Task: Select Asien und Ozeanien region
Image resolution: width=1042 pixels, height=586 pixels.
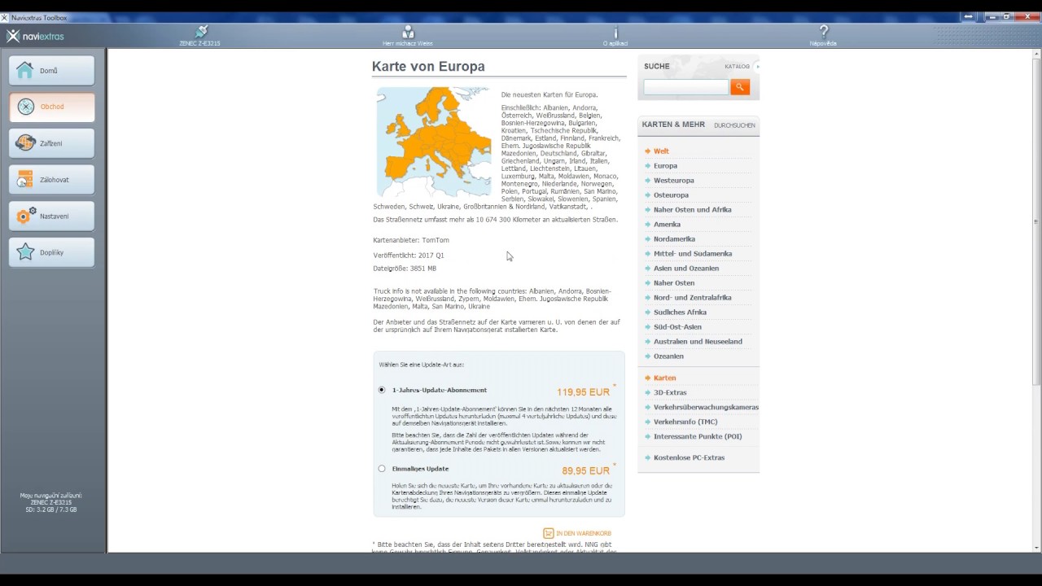Action: pos(685,269)
